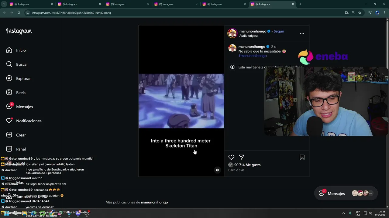Go back in browser history
Image resolution: width=389 pixels, height=218 pixels.
click(x=4, y=13)
